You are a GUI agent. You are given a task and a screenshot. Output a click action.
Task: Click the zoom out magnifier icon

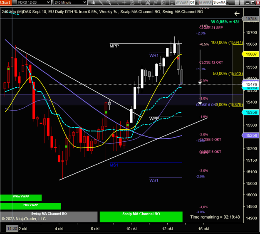click(116, 2)
